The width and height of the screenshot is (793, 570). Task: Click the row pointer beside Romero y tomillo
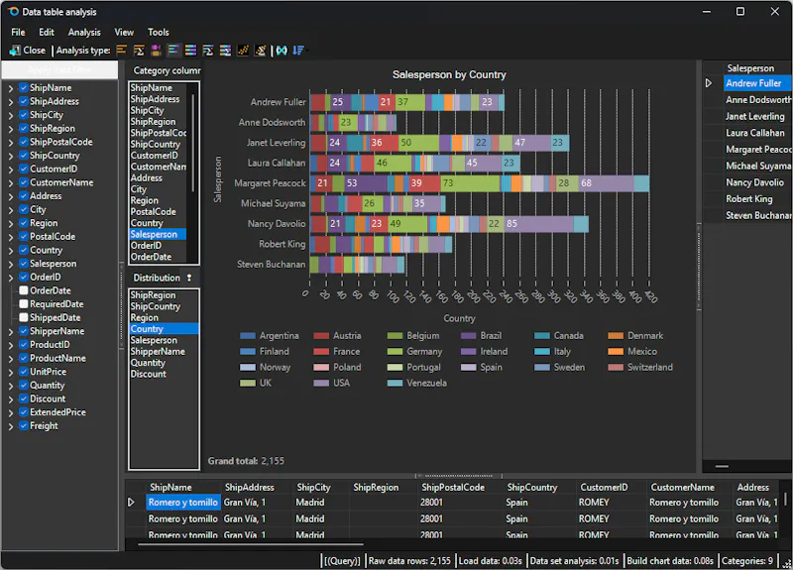click(131, 503)
